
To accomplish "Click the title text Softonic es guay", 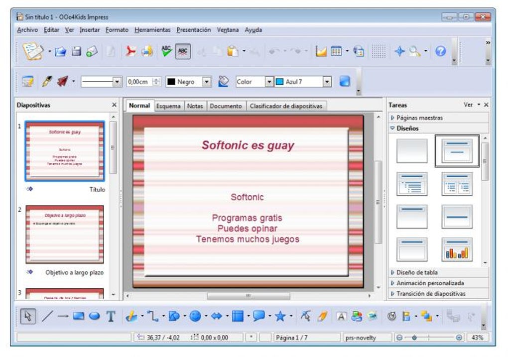I will [x=248, y=145].
